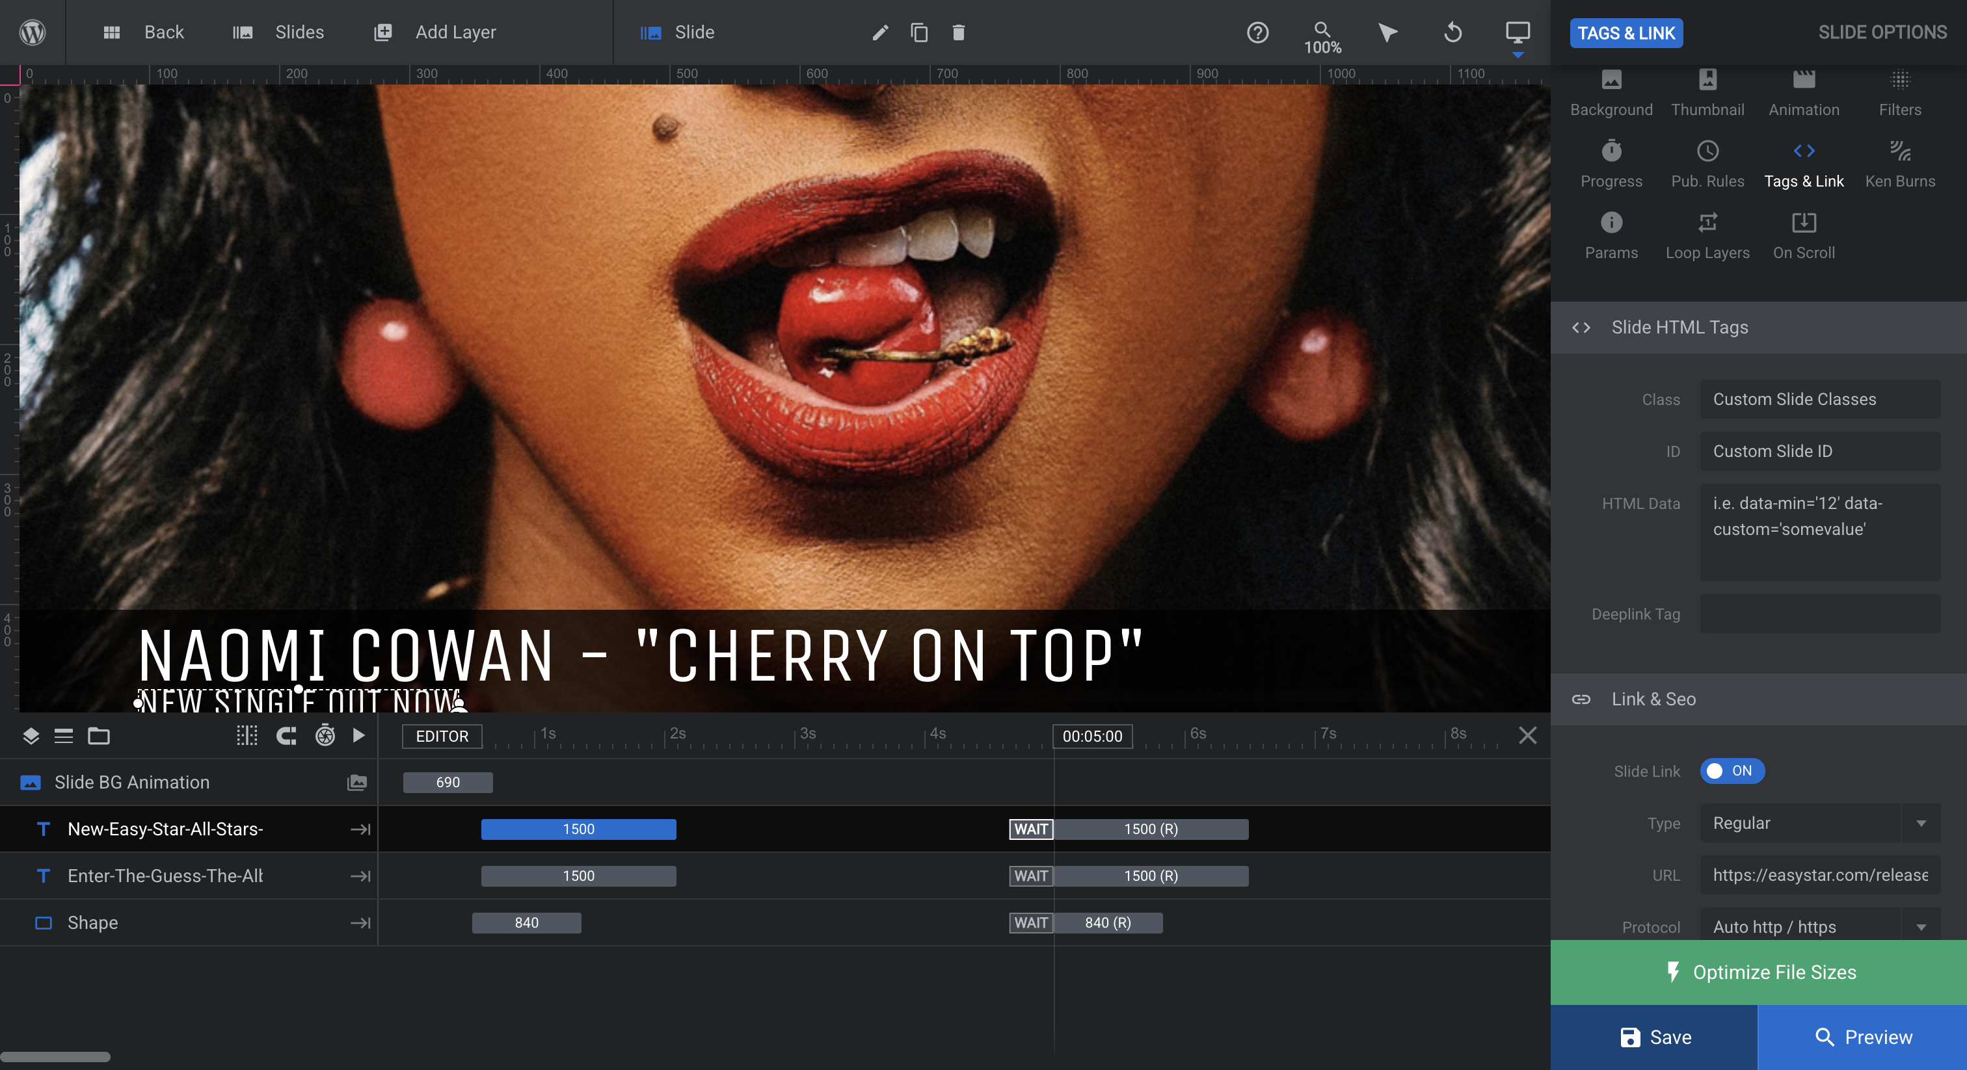Click the 00:05:00 timeline position marker
The image size is (1967, 1070).
[x=1092, y=736]
